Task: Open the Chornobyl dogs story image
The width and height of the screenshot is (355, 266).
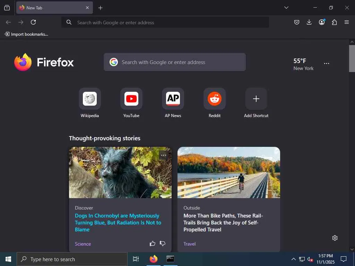Action: click(x=120, y=172)
